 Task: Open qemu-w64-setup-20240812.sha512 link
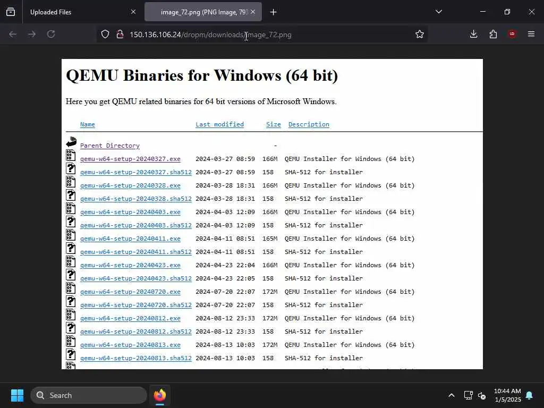(135, 331)
